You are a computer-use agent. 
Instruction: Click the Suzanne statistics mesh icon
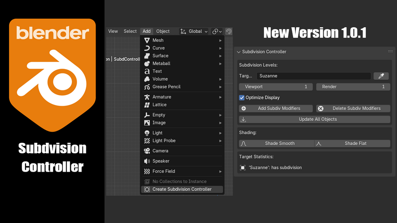tap(243, 168)
